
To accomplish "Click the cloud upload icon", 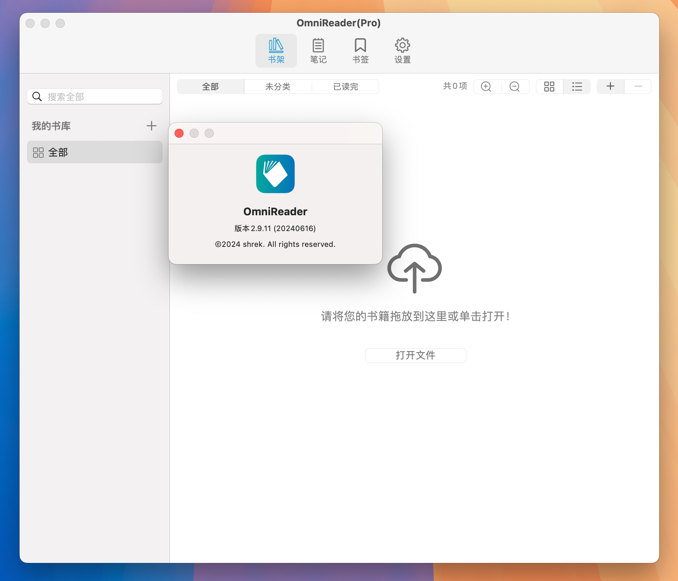I will tap(415, 268).
